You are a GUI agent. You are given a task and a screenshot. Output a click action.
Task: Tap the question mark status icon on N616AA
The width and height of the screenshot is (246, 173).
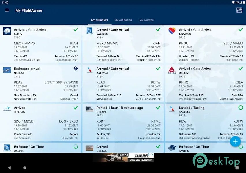[76, 68]
